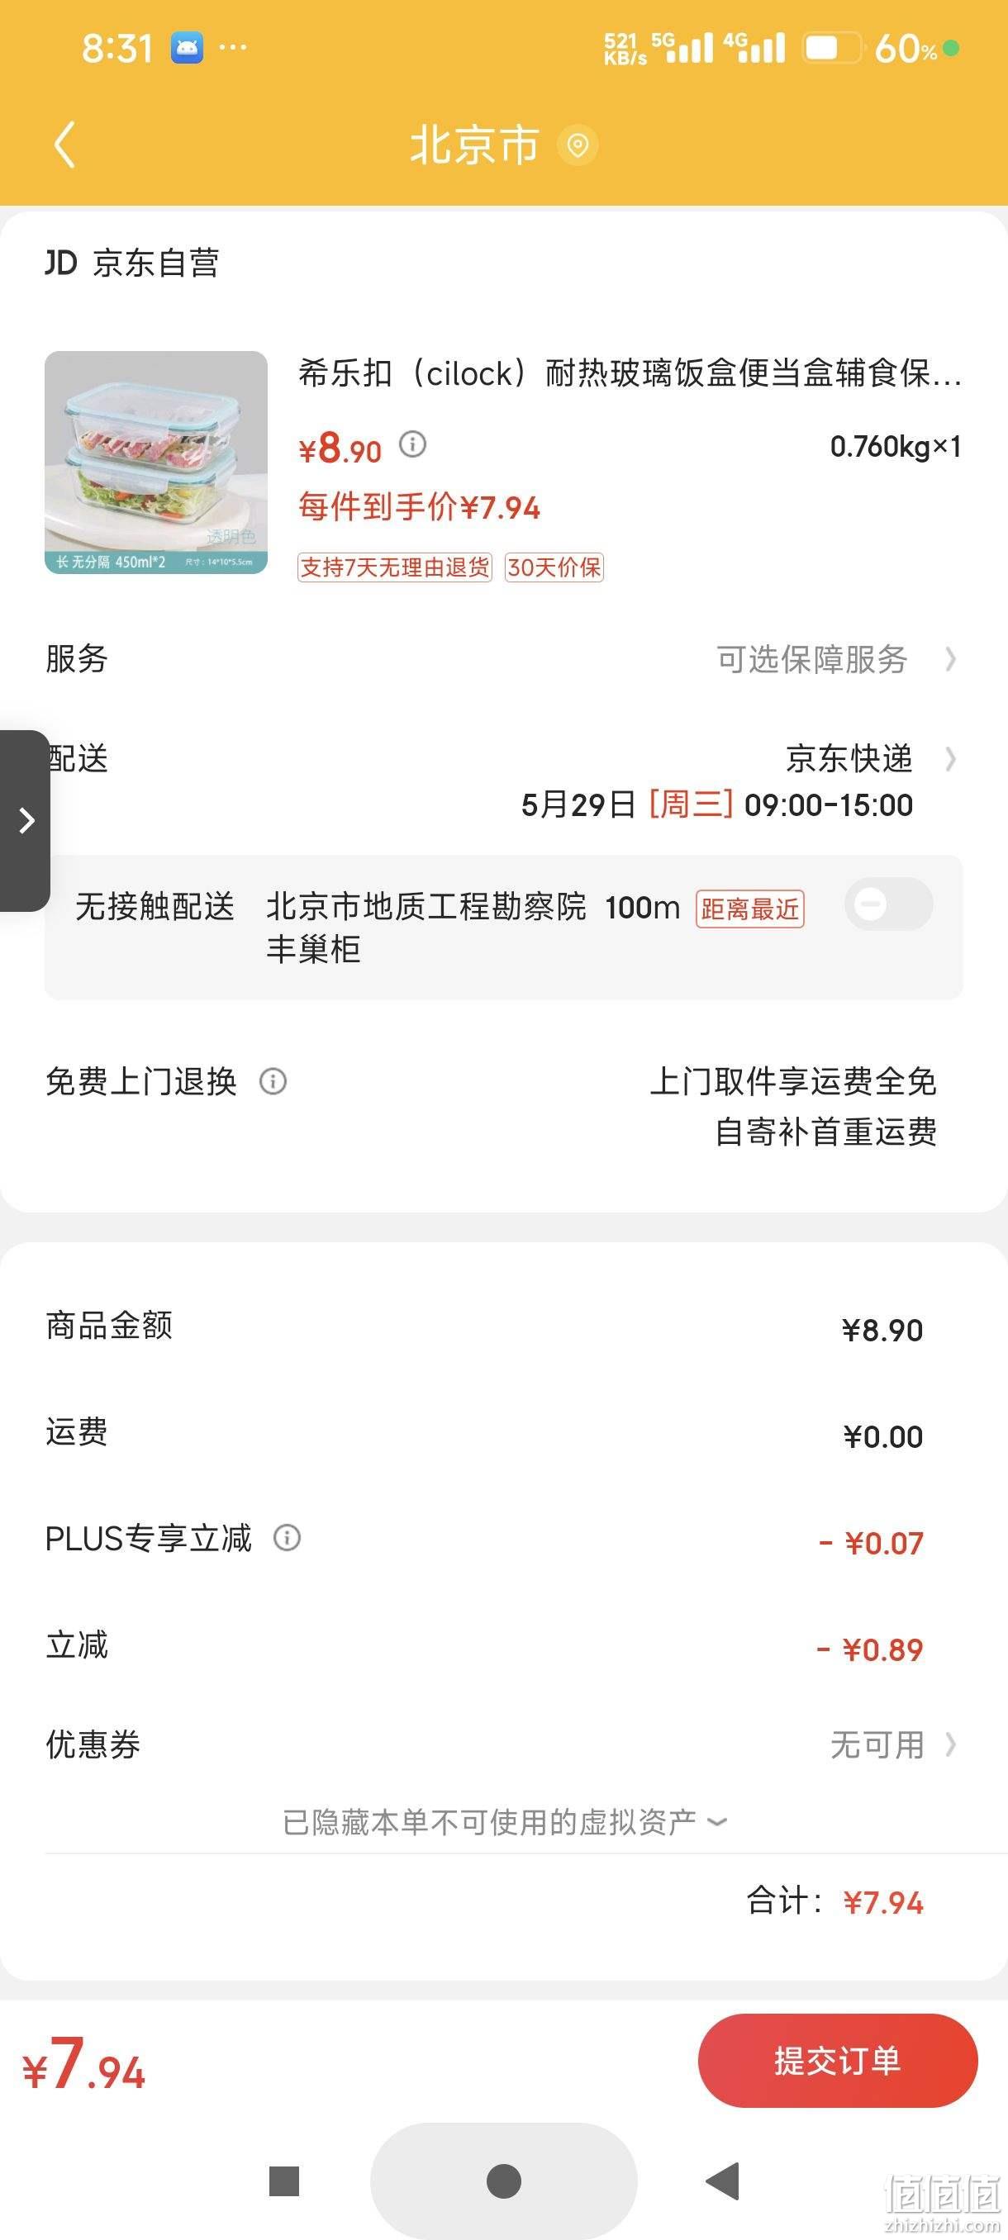Tap lunch box product thumbnail

(x=155, y=463)
